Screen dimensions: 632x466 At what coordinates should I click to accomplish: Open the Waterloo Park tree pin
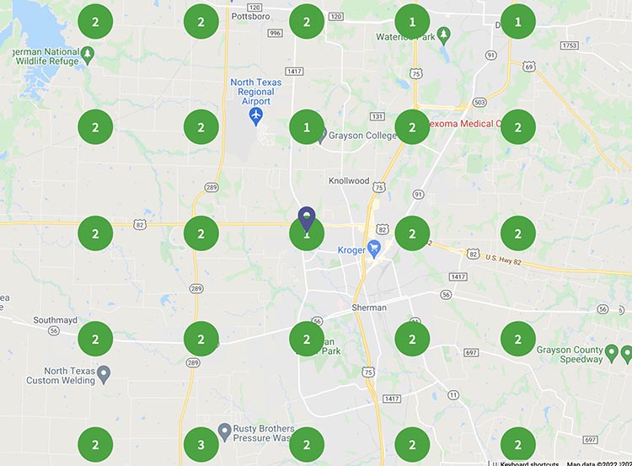point(444,36)
